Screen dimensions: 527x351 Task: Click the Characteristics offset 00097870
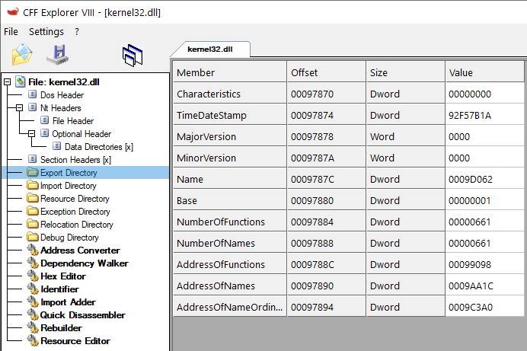(x=327, y=94)
